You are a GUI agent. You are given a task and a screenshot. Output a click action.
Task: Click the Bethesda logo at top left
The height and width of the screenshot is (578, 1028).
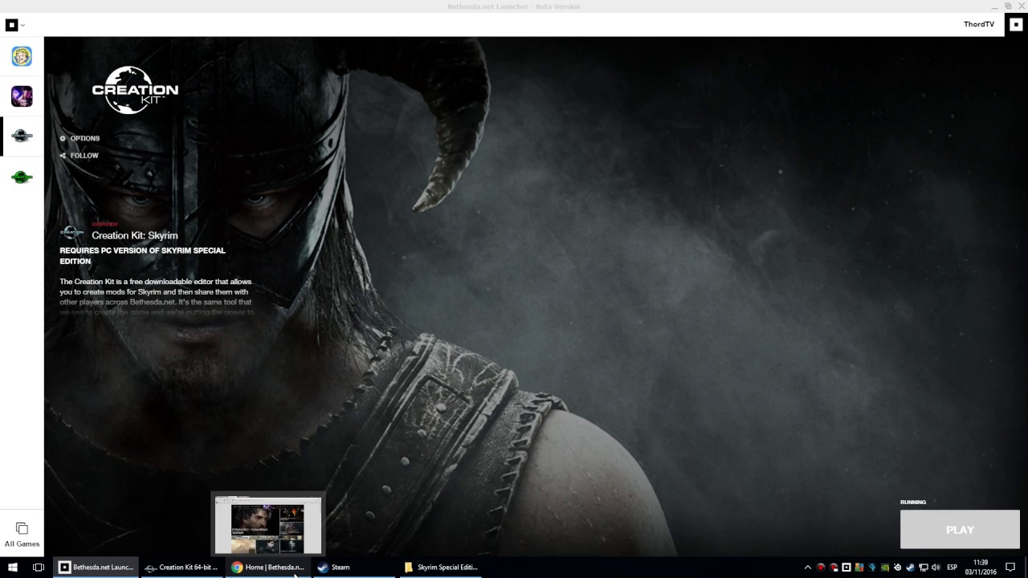tap(11, 25)
